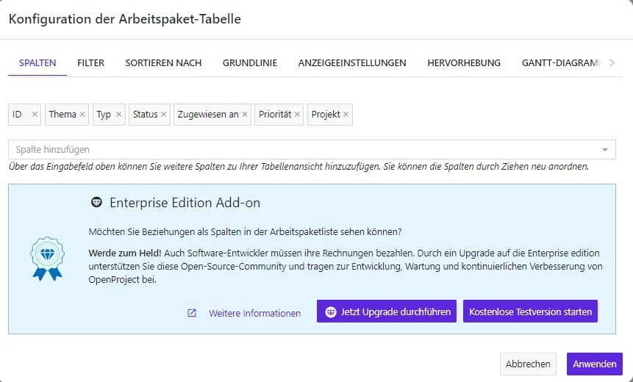The height and width of the screenshot is (382, 633).
Task: Cancel with the Abbrechen button
Action: (528, 364)
